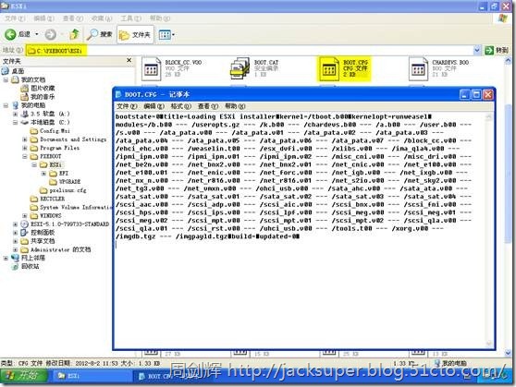Expand ESXI-5.1.0-799733-STANDARD disc node
This screenshot has height=387, width=516.
click(x=15, y=224)
